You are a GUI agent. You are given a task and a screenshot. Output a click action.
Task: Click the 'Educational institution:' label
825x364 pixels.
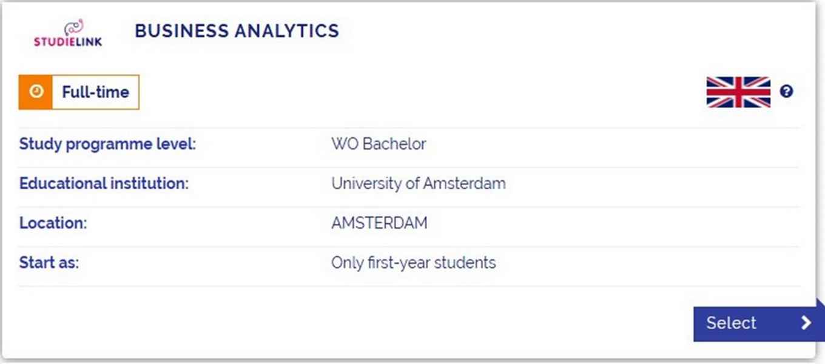pyautogui.click(x=104, y=183)
